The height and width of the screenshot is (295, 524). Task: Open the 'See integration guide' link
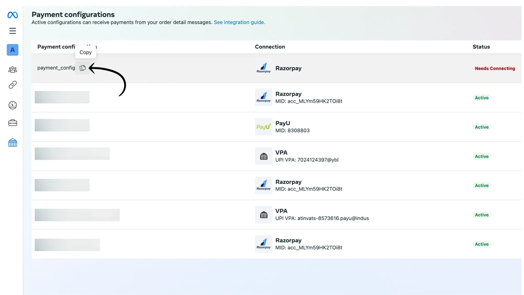pyautogui.click(x=239, y=22)
